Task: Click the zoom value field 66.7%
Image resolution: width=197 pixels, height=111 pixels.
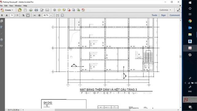Action: [46, 15]
